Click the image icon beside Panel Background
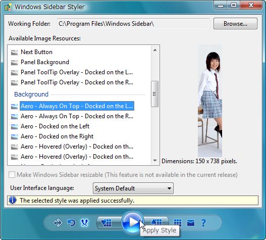The width and height of the screenshot is (266, 240). pyautogui.click(x=15, y=63)
